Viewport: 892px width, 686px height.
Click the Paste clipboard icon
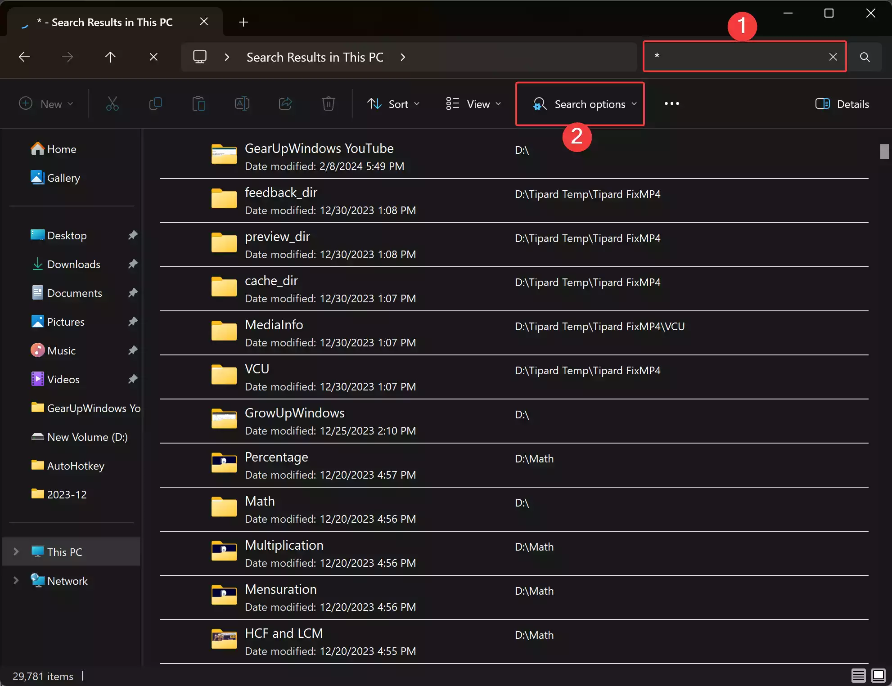198,104
